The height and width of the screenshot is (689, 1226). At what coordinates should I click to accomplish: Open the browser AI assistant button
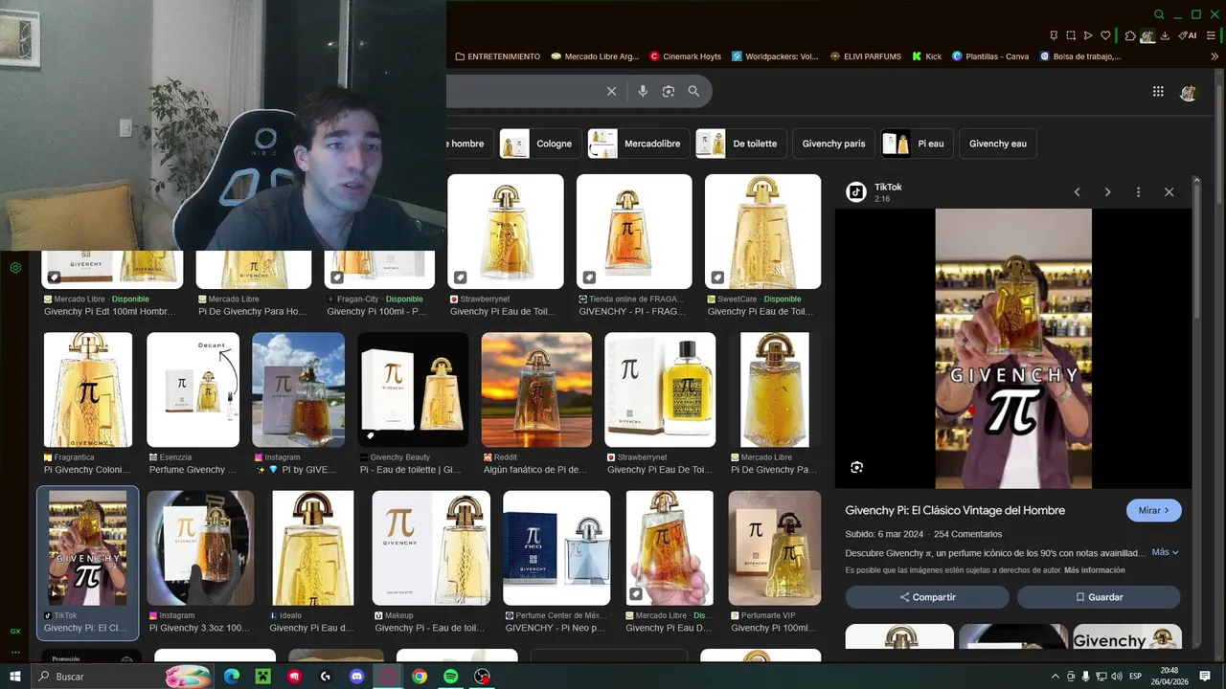coord(1188,35)
